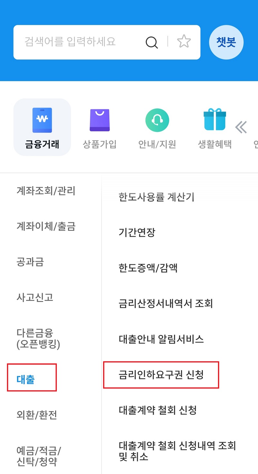Select 계좌조회/관리 in the left menu
This screenshot has height=474, width=258.
pos(46,191)
